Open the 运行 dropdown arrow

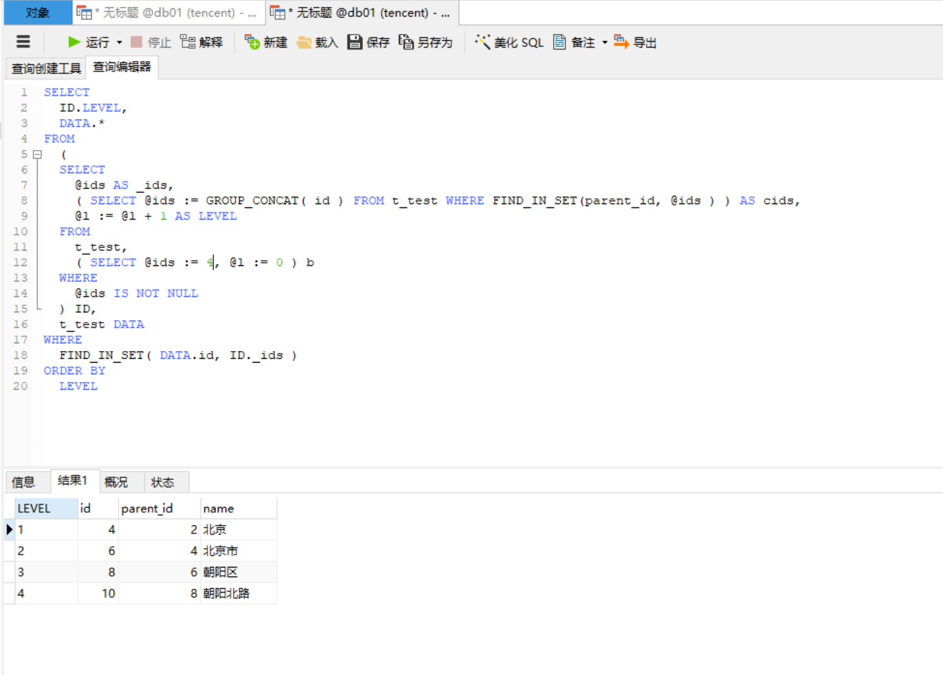(119, 43)
